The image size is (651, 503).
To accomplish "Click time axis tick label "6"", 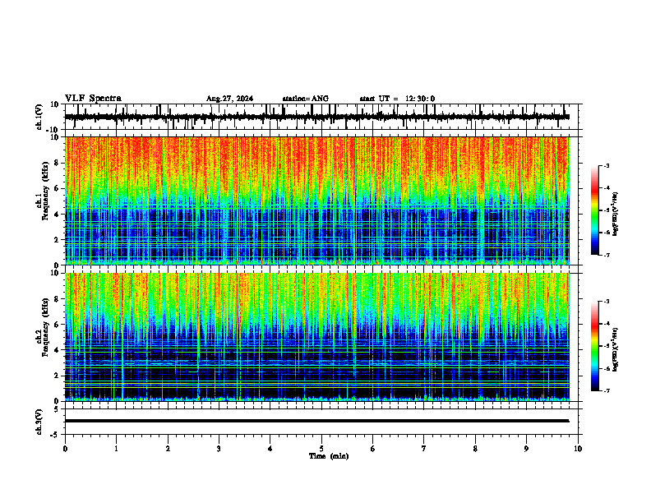I will pos(373,449).
